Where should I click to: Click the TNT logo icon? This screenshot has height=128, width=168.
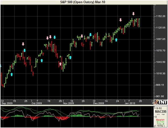pos(160,102)
